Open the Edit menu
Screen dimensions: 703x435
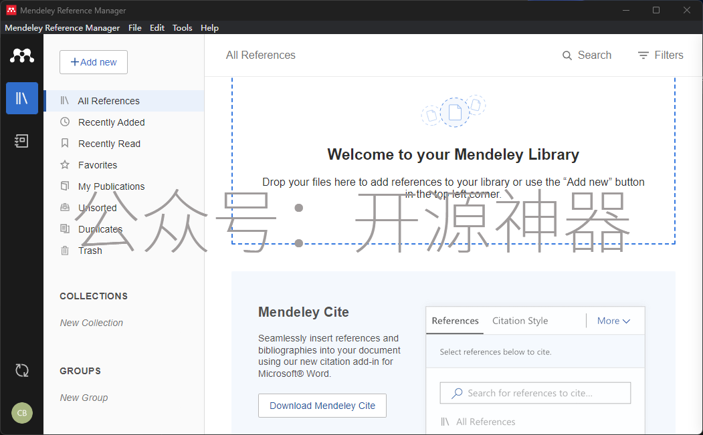pos(157,28)
